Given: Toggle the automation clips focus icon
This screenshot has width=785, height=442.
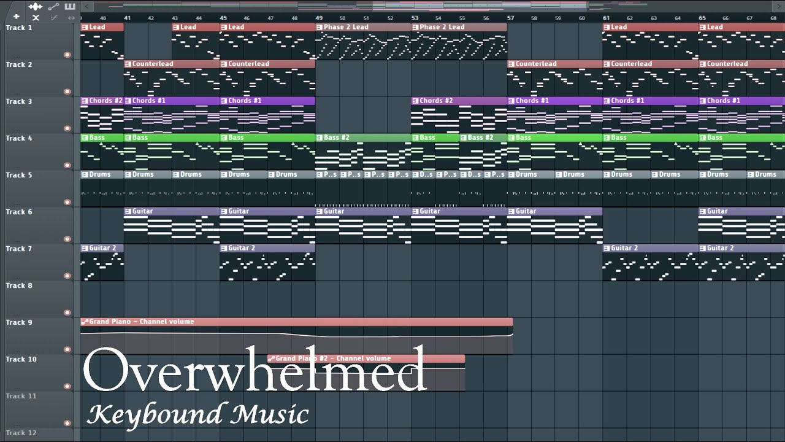Looking at the screenshot, I should pos(53,7).
